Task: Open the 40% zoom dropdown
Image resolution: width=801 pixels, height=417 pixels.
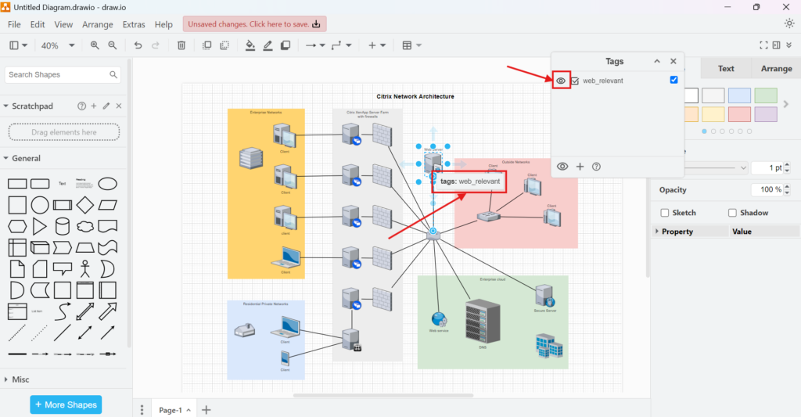Action: click(x=57, y=45)
